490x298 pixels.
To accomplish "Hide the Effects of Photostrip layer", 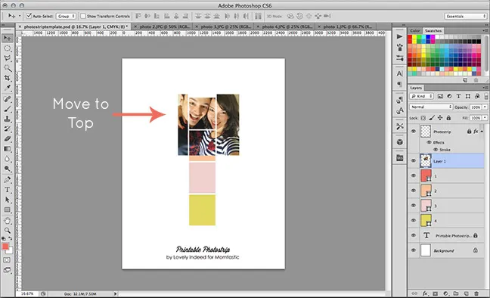I will (429, 142).
